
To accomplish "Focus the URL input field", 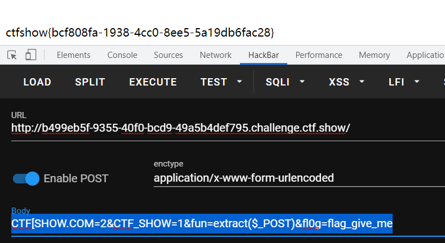I will point(228,128).
